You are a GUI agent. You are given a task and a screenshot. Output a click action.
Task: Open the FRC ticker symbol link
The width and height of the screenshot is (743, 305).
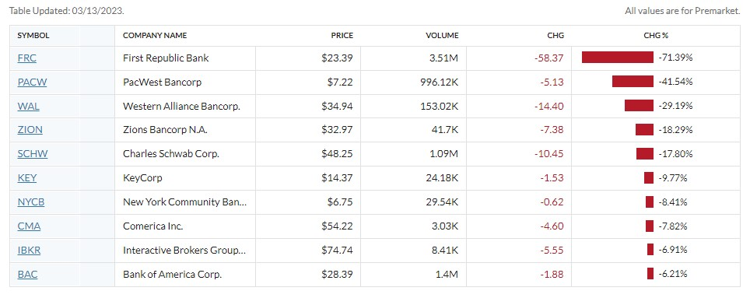tap(26, 58)
